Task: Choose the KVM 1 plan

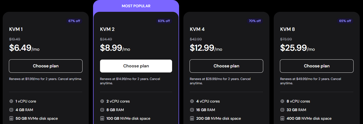Action: (46, 66)
